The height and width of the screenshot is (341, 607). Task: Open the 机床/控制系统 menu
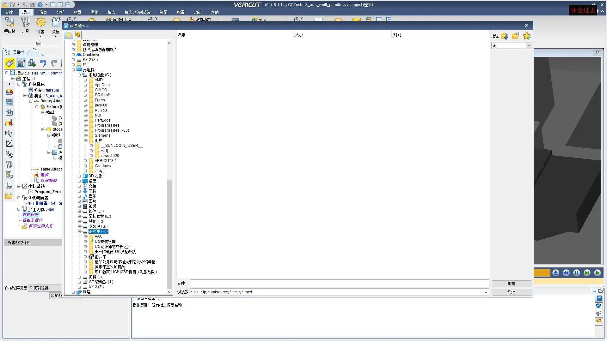tap(137, 12)
